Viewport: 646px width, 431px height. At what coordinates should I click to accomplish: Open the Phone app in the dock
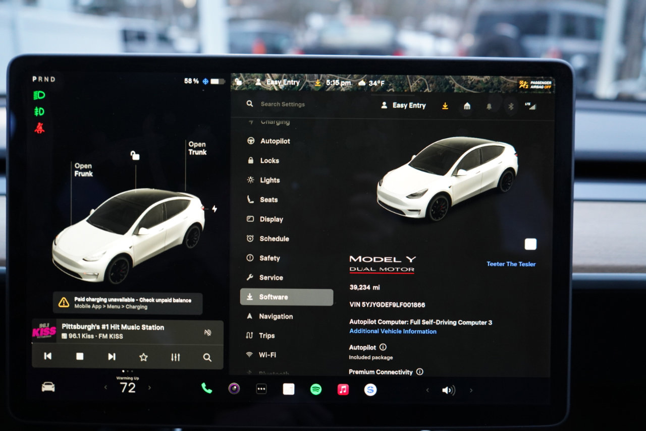pos(206,389)
